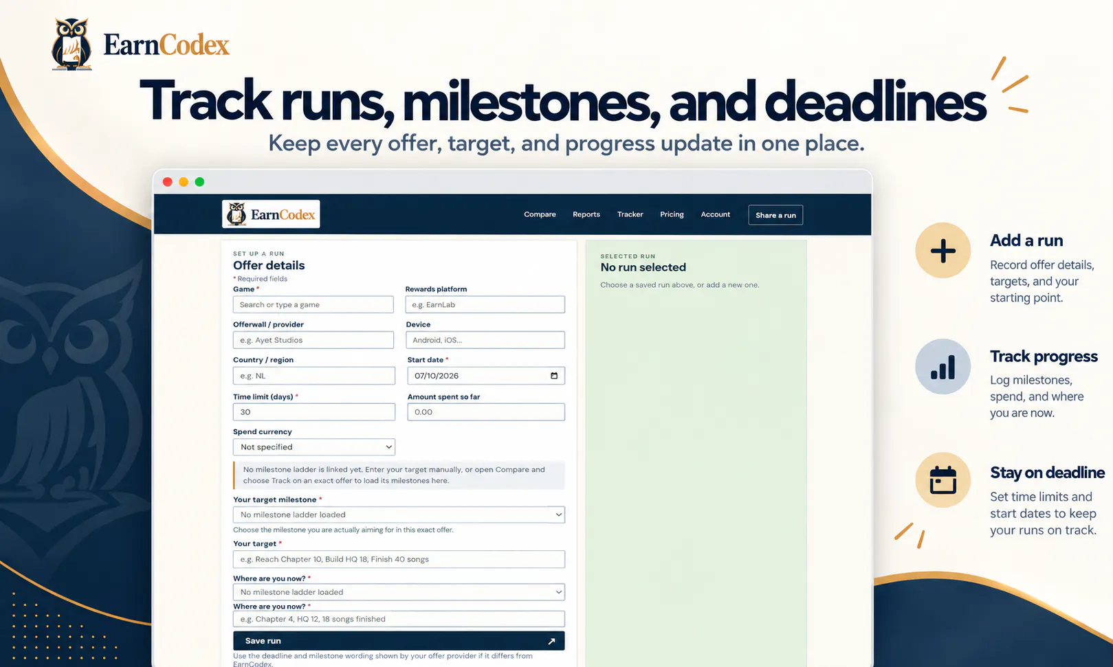
Task: Click the Your target text field
Action: point(399,559)
